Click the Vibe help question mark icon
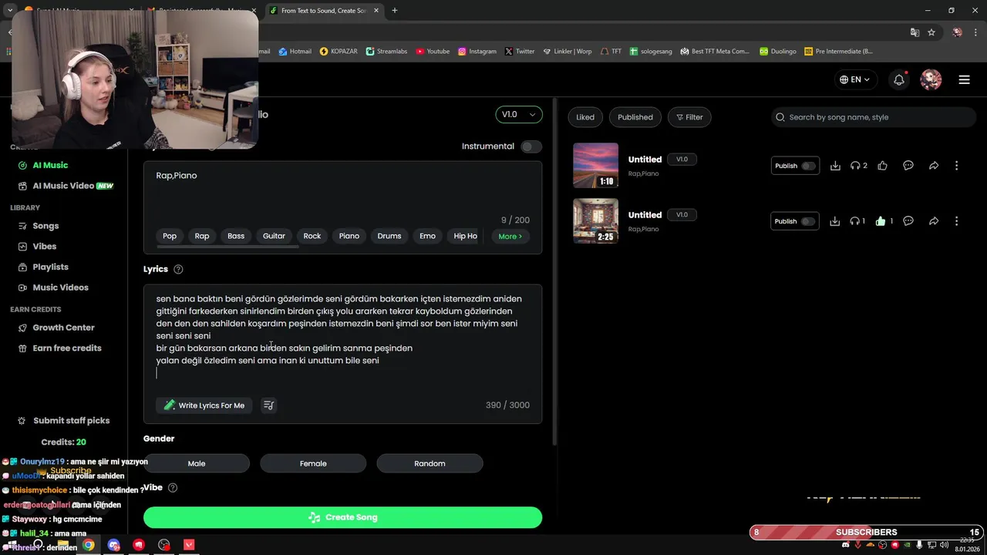Image resolution: width=987 pixels, height=555 pixels. coord(173,488)
